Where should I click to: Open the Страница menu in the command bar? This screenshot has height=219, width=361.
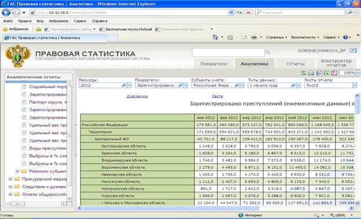tap(277, 37)
